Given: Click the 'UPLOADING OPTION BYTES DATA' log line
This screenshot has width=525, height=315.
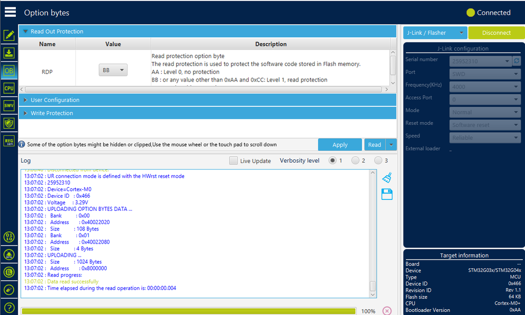Looking at the screenshot, I should click(78, 209).
